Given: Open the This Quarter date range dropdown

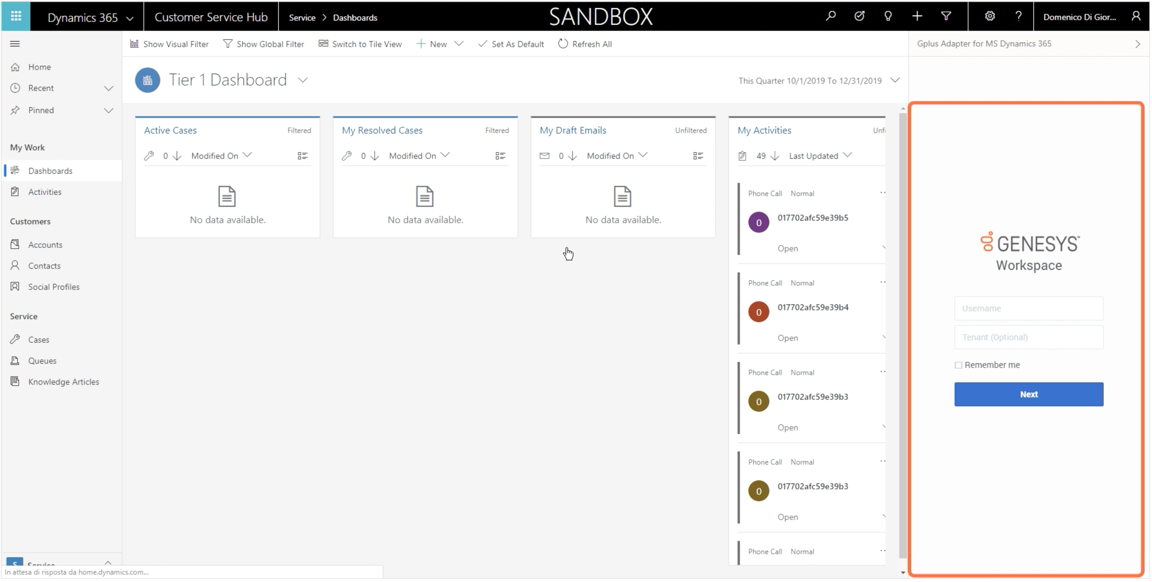Looking at the screenshot, I should (895, 81).
